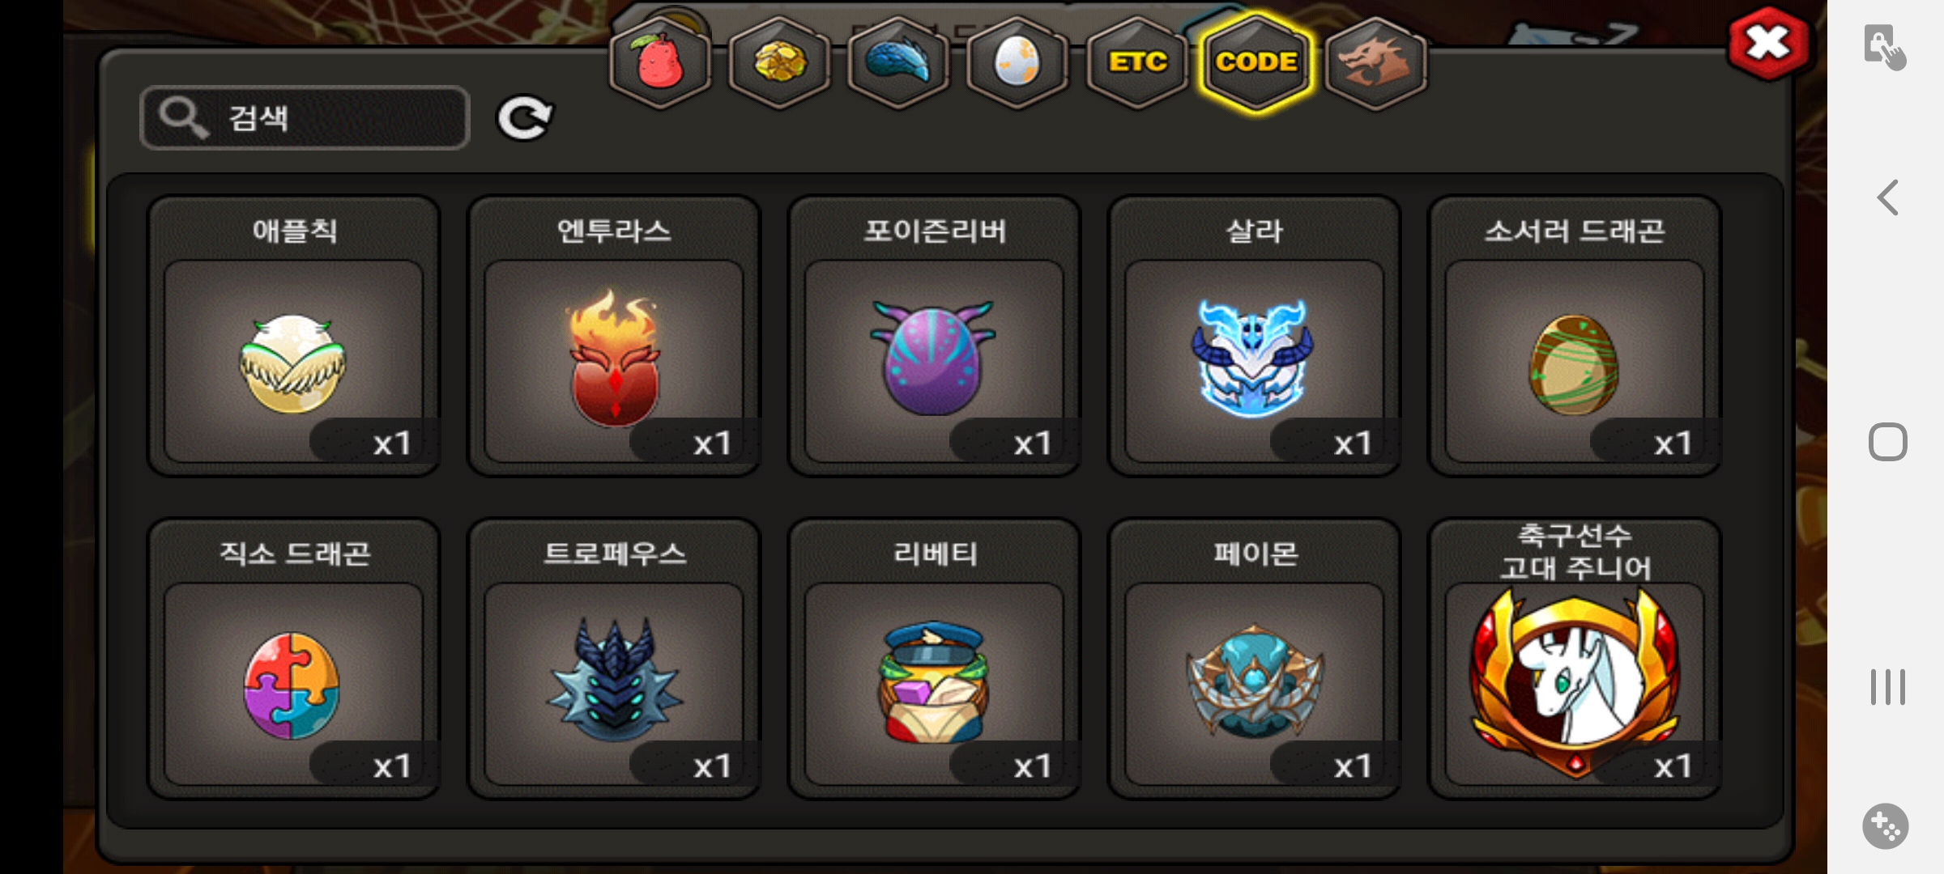
Task: Pick the 포이즌리버 purple horned egg
Action: pyautogui.click(x=934, y=336)
